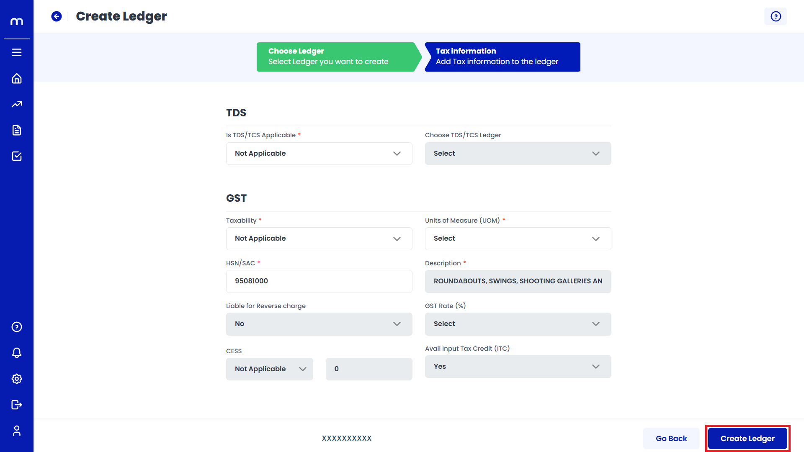Open the user profile sidebar icon

(17, 431)
